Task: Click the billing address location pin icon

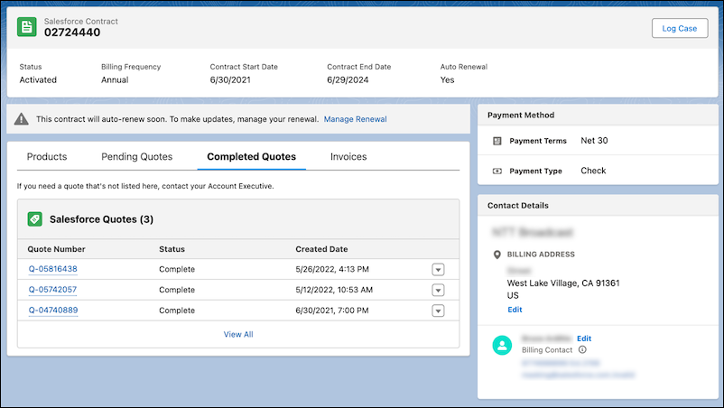Action: point(497,255)
